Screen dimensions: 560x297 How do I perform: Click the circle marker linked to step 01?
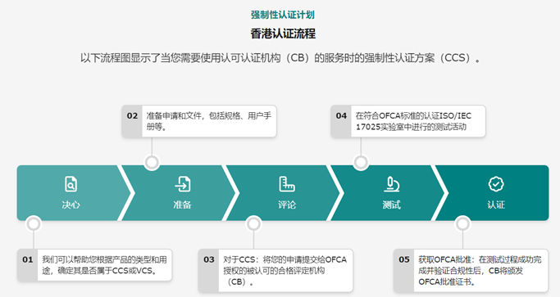(34, 224)
